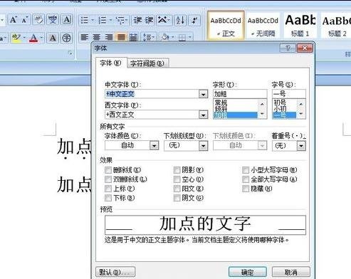
Task: Apply bullet list formatting
Action: [x=85, y=21]
